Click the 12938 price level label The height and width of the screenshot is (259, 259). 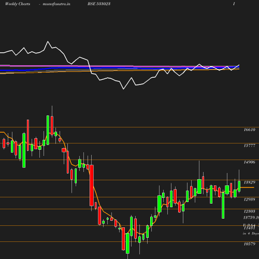point(249,199)
